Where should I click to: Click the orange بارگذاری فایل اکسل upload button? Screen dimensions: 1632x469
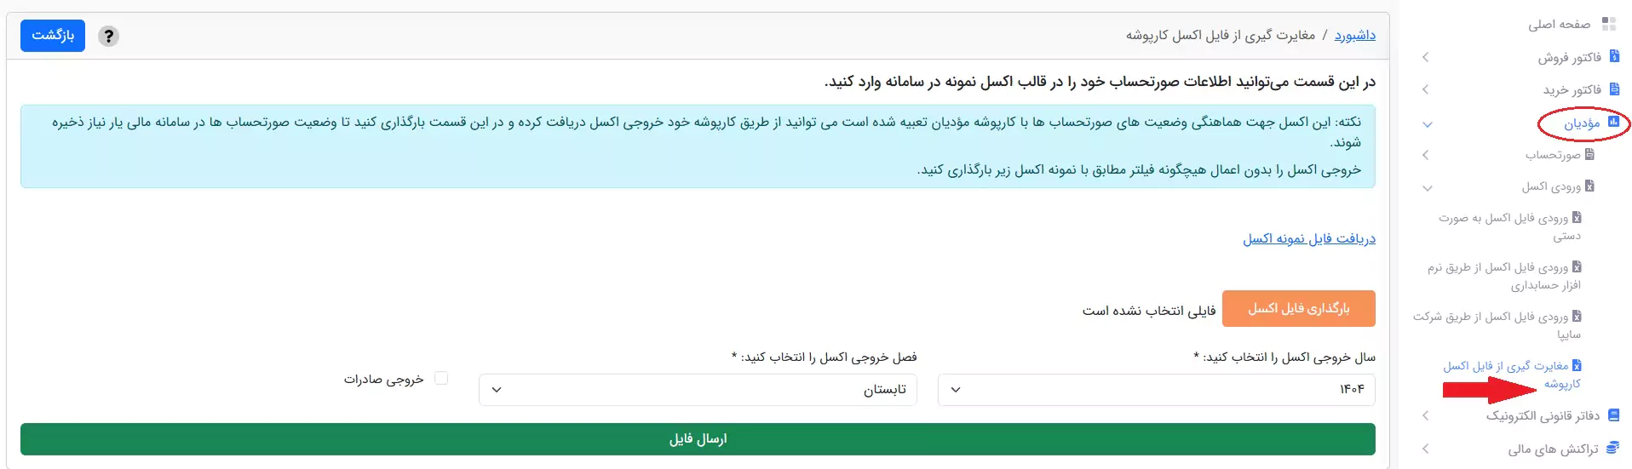tap(1298, 308)
